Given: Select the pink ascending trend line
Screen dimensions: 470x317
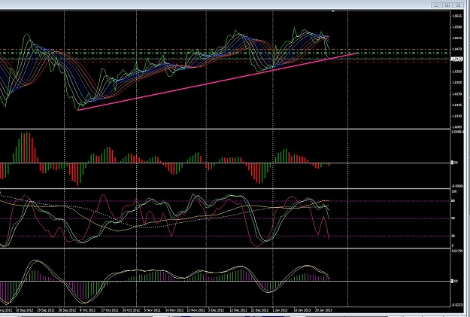Looking at the screenshot, I should coord(217,81).
